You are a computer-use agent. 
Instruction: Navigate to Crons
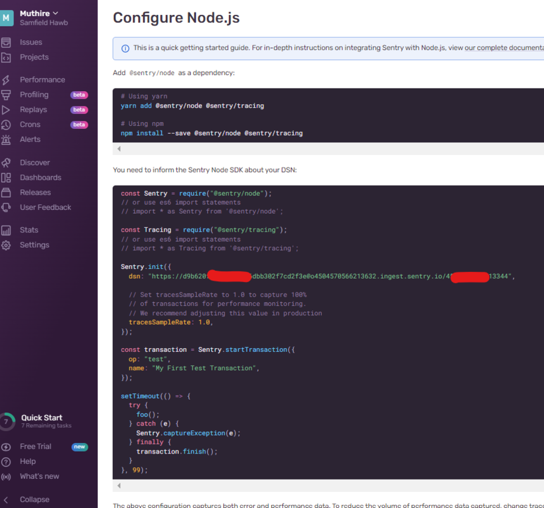point(30,125)
